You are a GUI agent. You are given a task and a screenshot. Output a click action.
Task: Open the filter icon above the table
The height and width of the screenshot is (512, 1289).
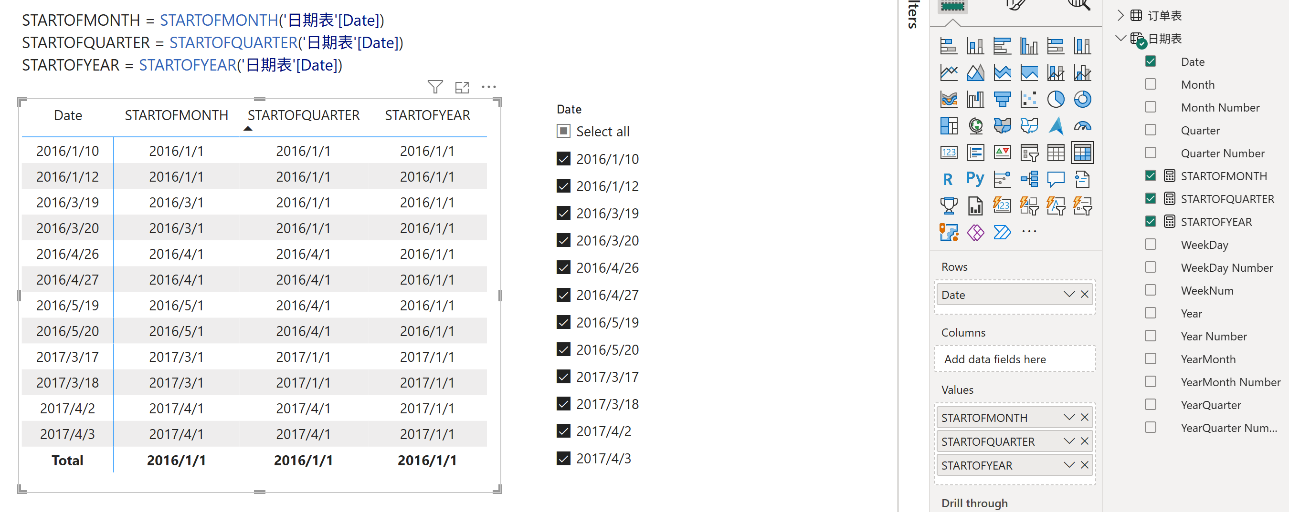(x=435, y=87)
